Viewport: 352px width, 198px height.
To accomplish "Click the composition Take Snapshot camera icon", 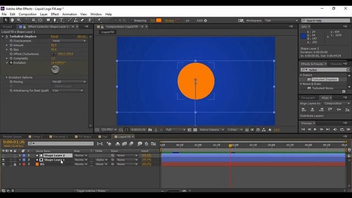I will coord(150,130).
